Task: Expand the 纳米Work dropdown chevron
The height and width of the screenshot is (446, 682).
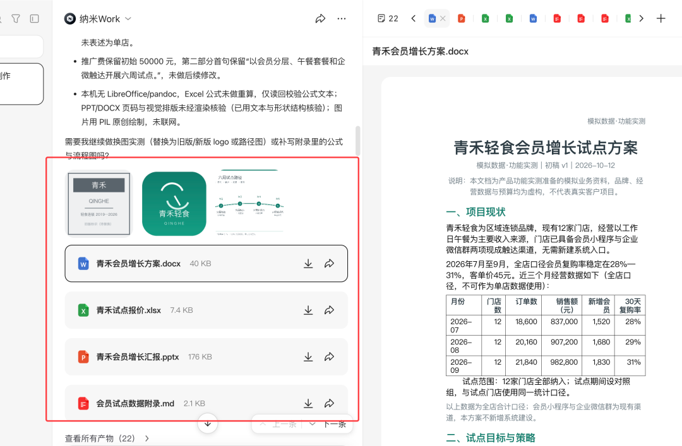Action: pyautogui.click(x=128, y=19)
